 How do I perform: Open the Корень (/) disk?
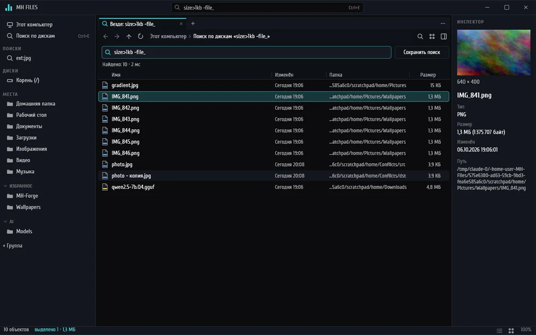coord(47,80)
